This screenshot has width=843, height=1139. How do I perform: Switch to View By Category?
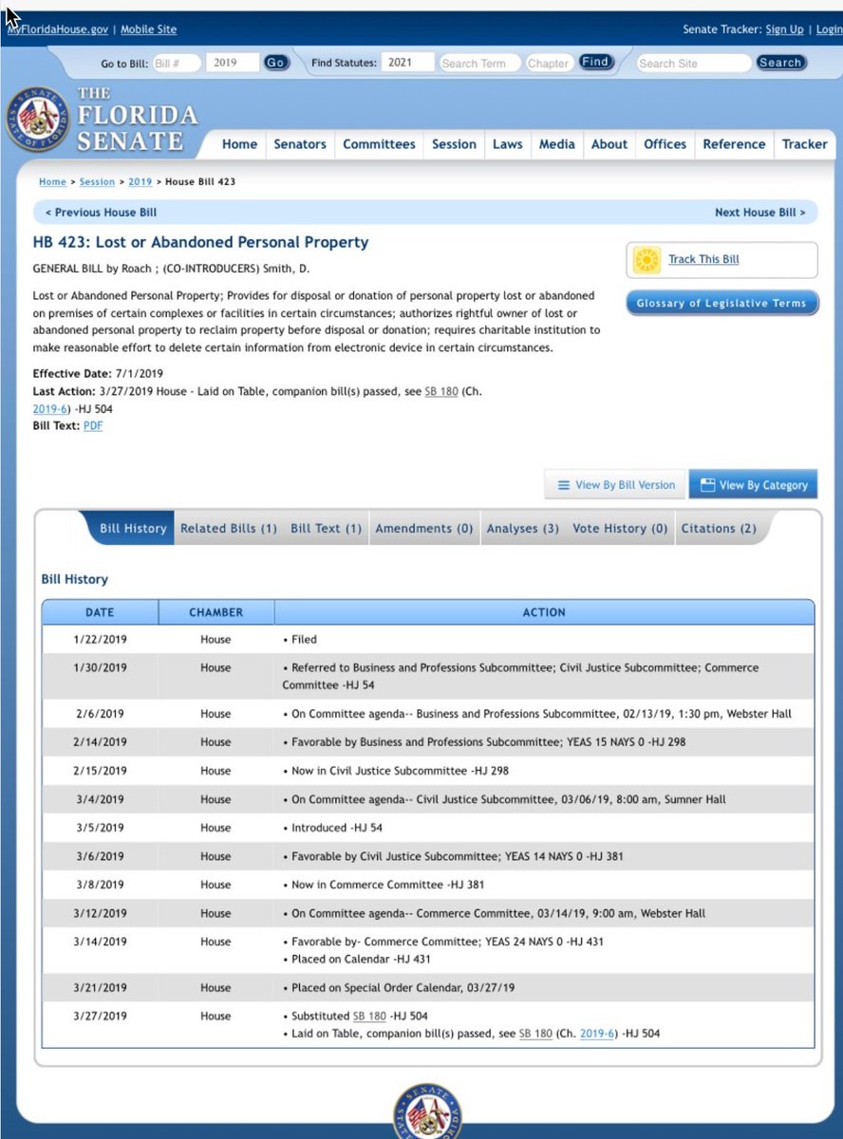pos(753,484)
